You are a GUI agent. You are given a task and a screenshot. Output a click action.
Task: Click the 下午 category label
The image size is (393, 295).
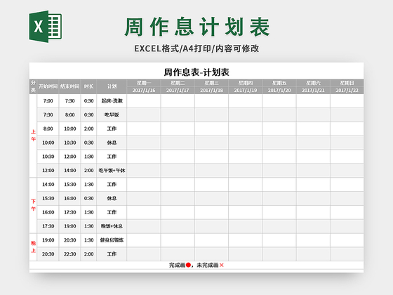[x=34, y=205]
